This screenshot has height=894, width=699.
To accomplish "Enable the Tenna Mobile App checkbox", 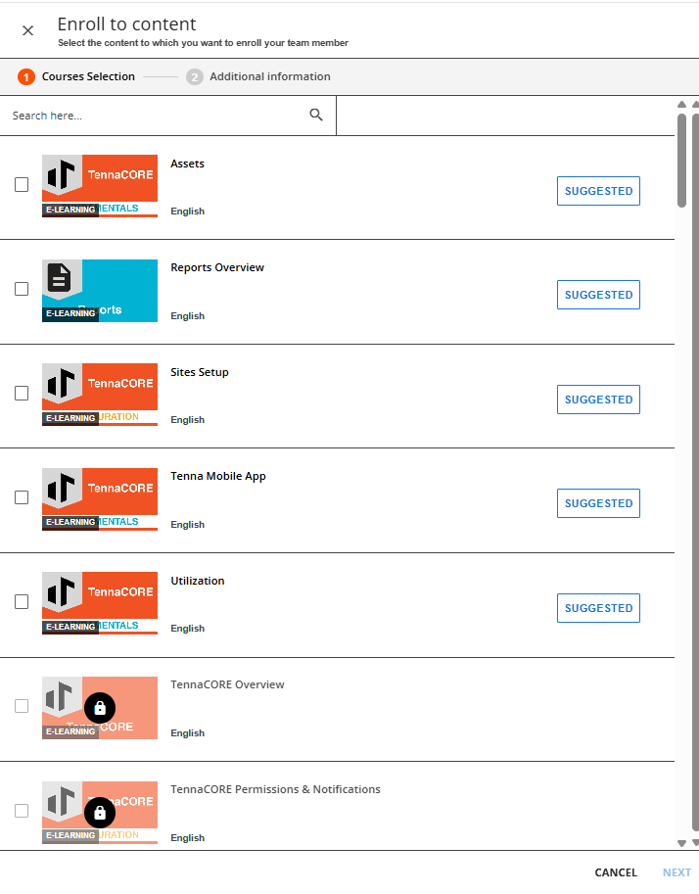I will tap(22, 497).
